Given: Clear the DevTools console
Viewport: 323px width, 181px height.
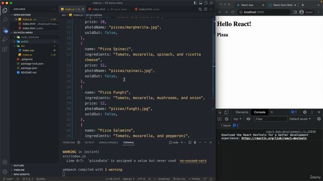Looking at the screenshot, I should click(x=227, y=119).
